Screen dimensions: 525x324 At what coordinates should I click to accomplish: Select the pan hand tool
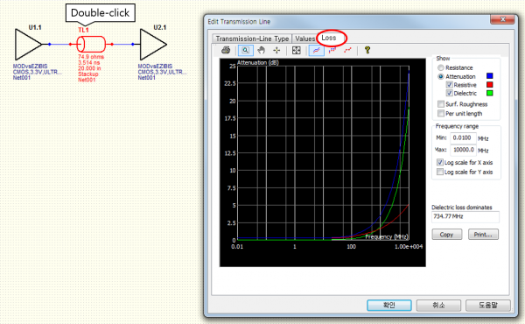(261, 50)
